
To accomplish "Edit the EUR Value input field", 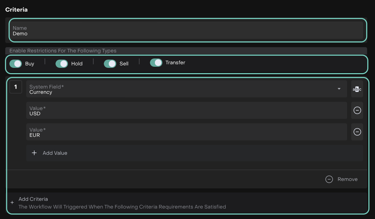I will [x=186, y=132].
